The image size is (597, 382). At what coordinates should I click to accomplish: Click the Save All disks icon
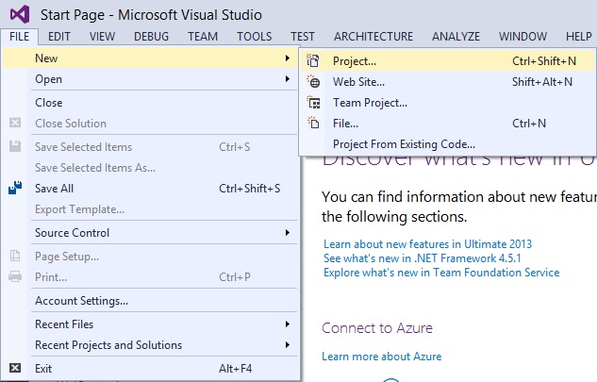coord(14,189)
